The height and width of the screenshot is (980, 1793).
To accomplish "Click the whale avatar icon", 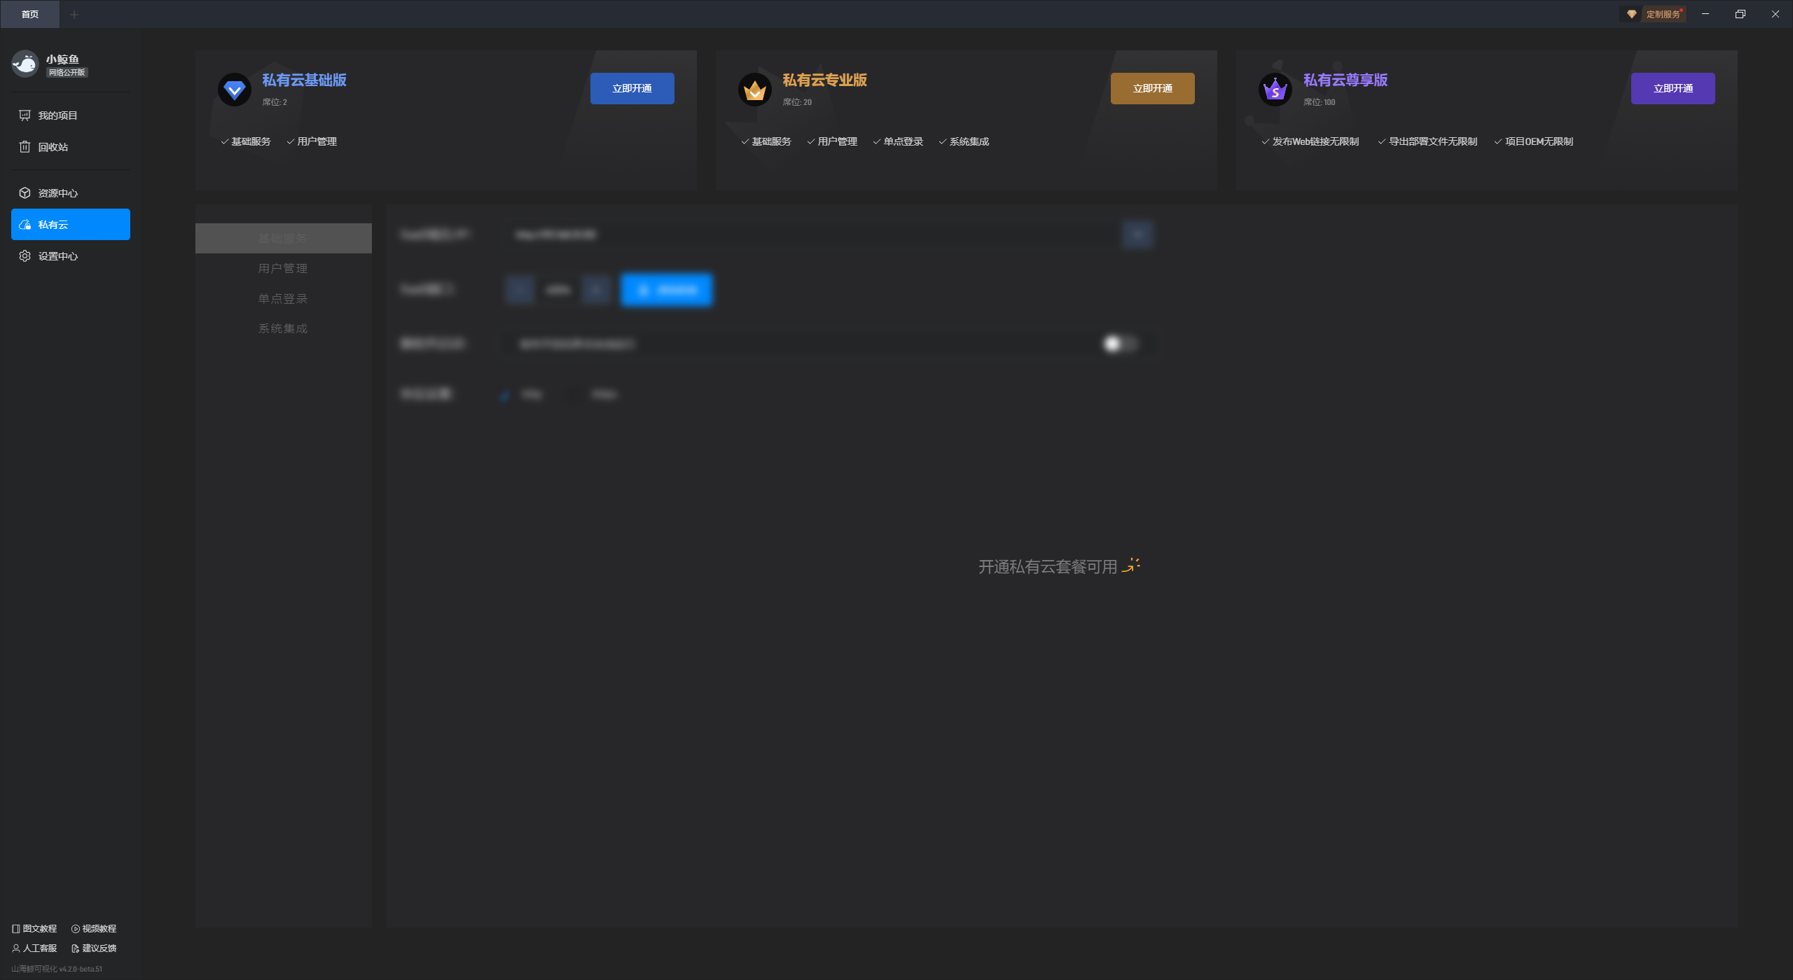I will coord(25,64).
